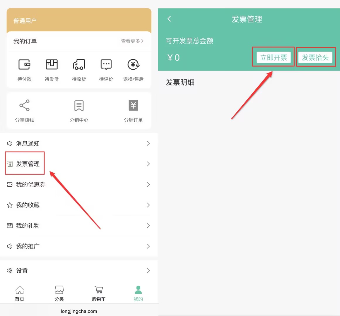340x316 pixels.
Task: Open the 分销中心 distribution center icon
Action: (x=79, y=106)
